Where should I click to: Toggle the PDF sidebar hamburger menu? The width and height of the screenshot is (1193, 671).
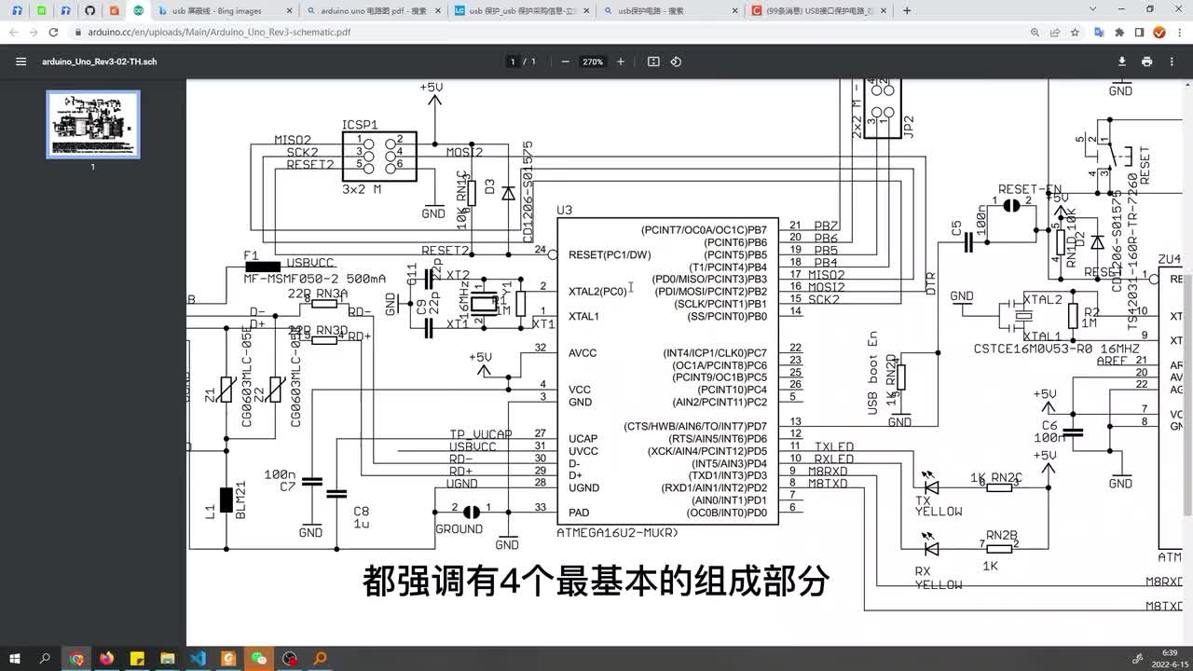(x=21, y=62)
